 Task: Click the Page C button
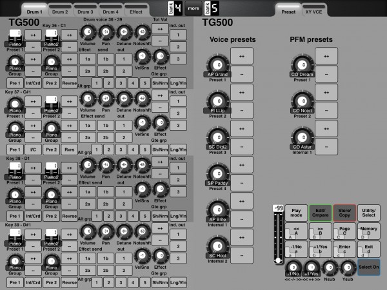tap(344, 231)
